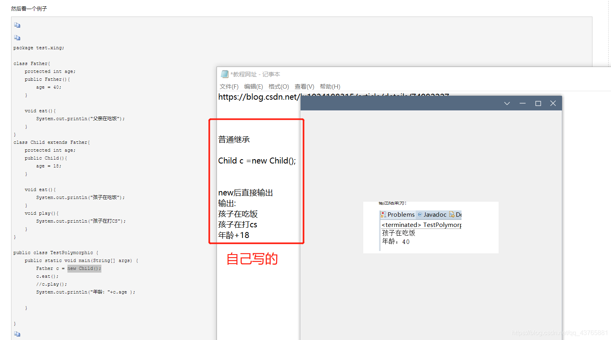Viewport: 611px width, 340px height.
Task: Click the console output 孩子在吃饭
Action: tap(398, 233)
